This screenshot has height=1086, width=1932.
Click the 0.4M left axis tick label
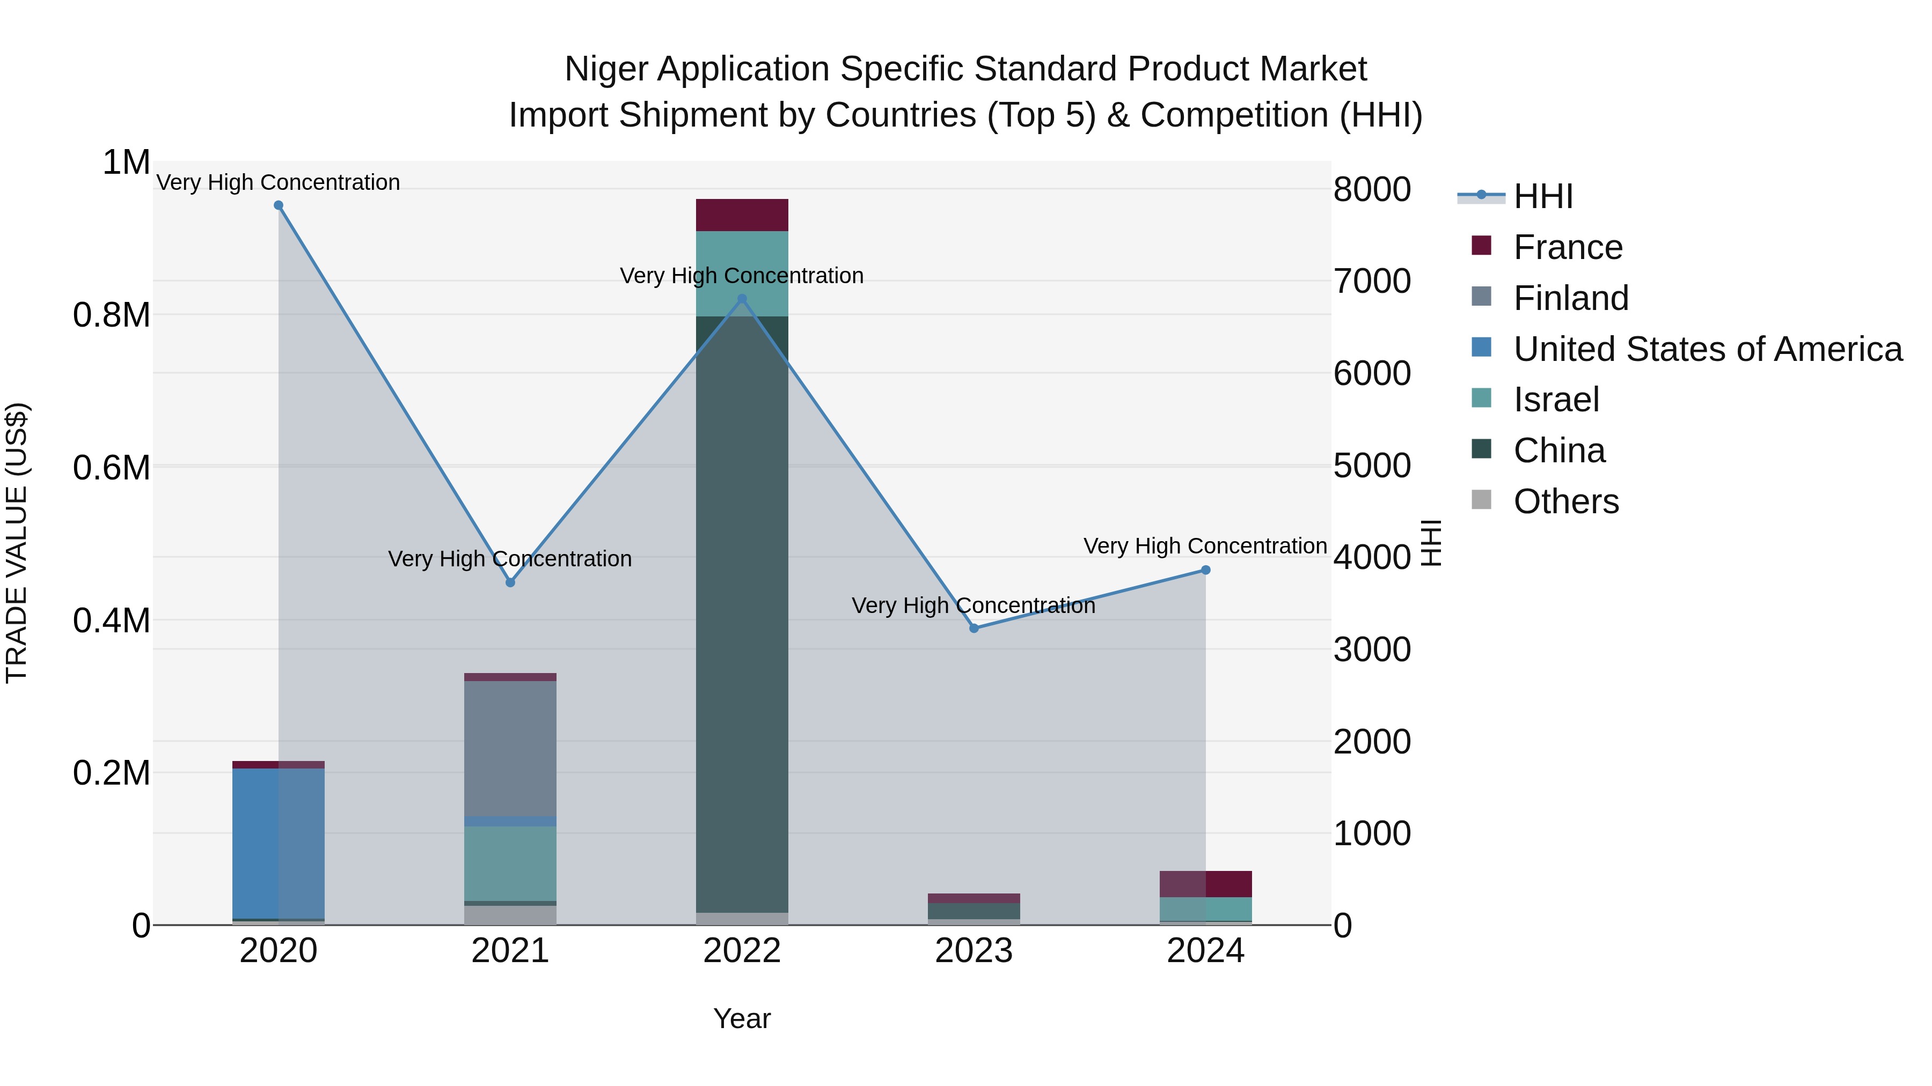coord(112,620)
